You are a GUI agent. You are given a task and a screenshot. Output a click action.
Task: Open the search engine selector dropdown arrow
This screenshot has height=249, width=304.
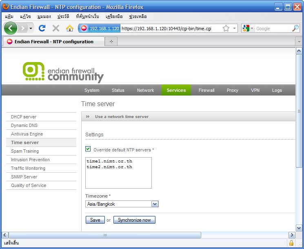click(x=252, y=29)
